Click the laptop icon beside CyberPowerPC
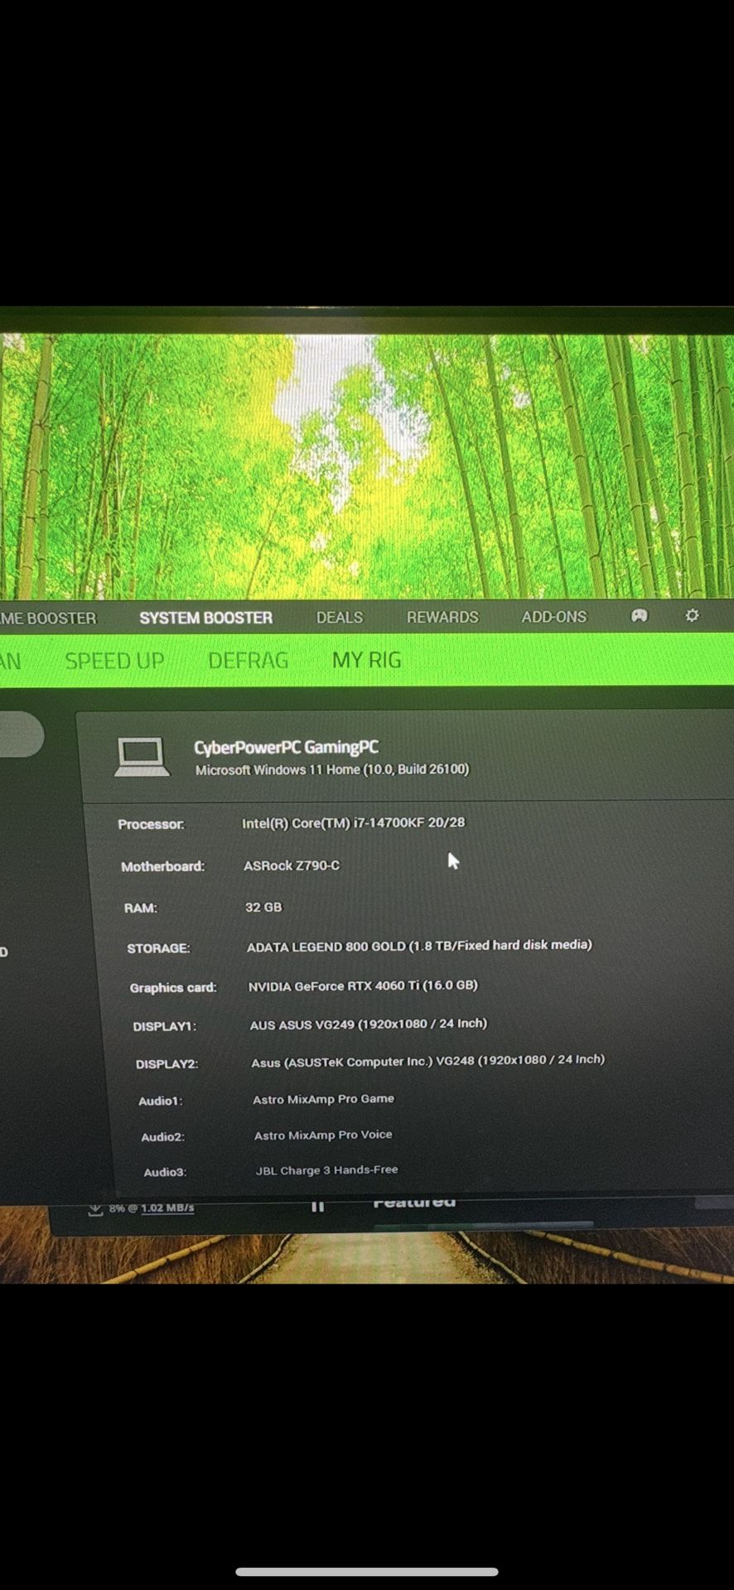This screenshot has width=734, height=1590. click(x=142, y=757)
